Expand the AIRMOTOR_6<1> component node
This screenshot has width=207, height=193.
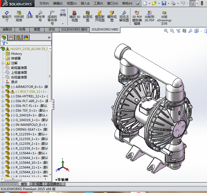point(3,87)
